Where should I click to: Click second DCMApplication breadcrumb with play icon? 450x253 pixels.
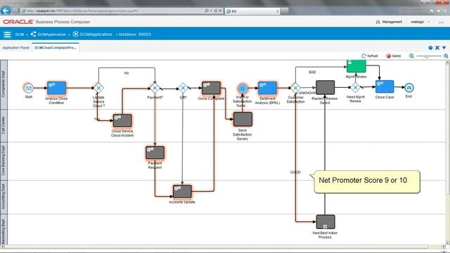92,34
